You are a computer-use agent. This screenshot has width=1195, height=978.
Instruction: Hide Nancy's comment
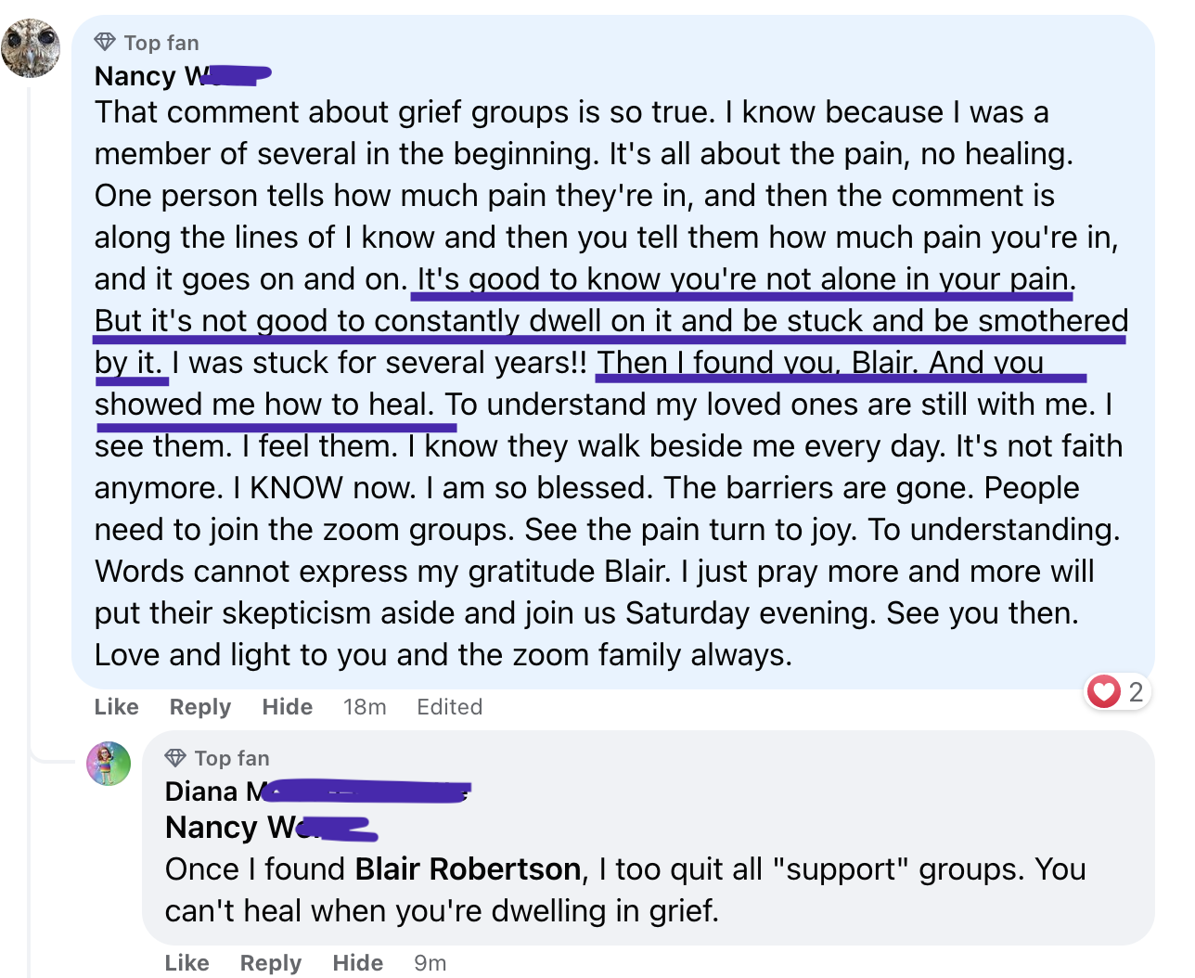click(x=287, y=707)
